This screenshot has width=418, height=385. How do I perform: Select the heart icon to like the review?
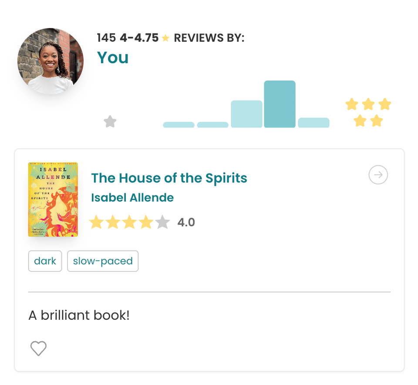pos(38,348)
